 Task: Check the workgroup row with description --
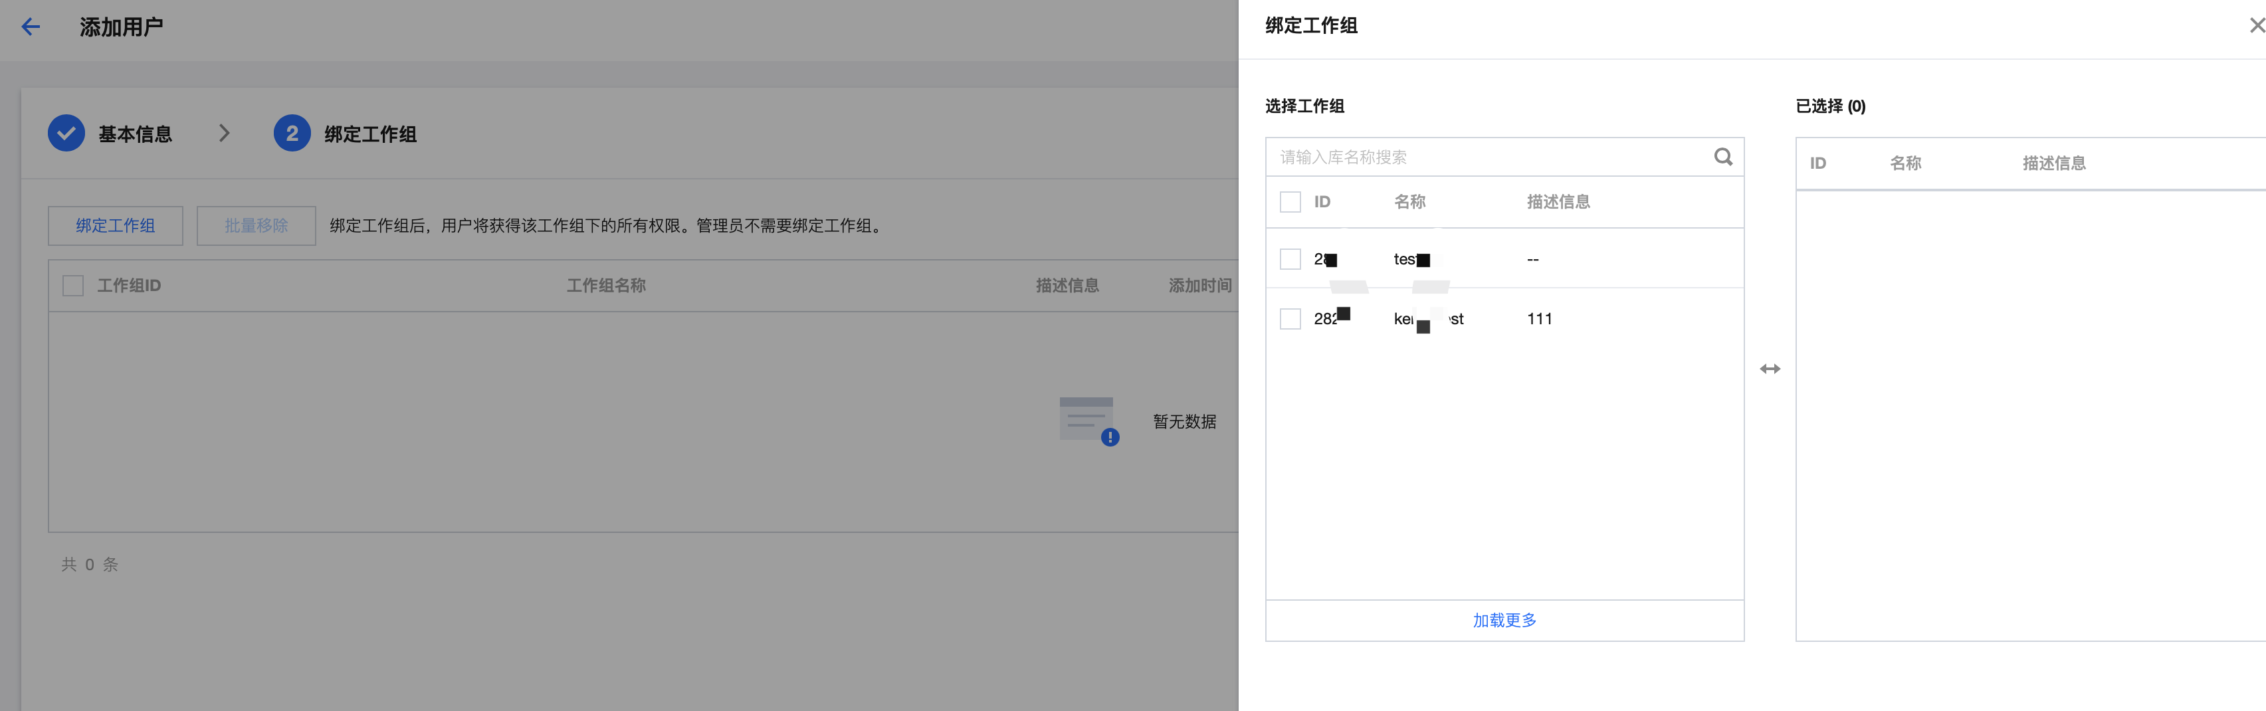(1290, 258)
